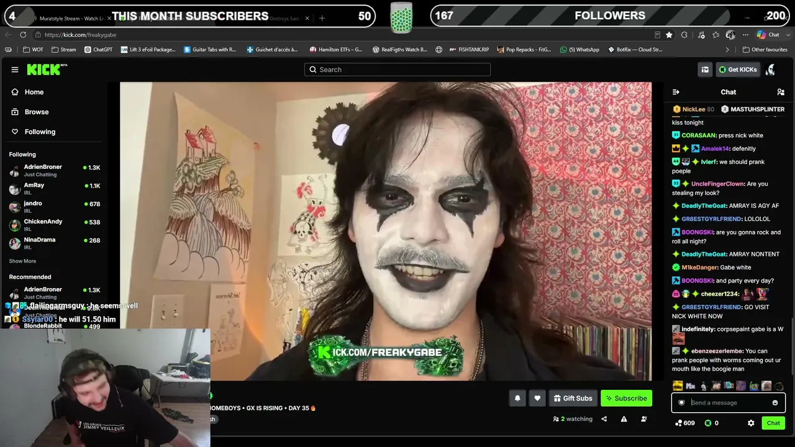Viewport: 795px width, 447px height.
Task: Open AdrienBroner channel under Following
Action: pos(55,171)
